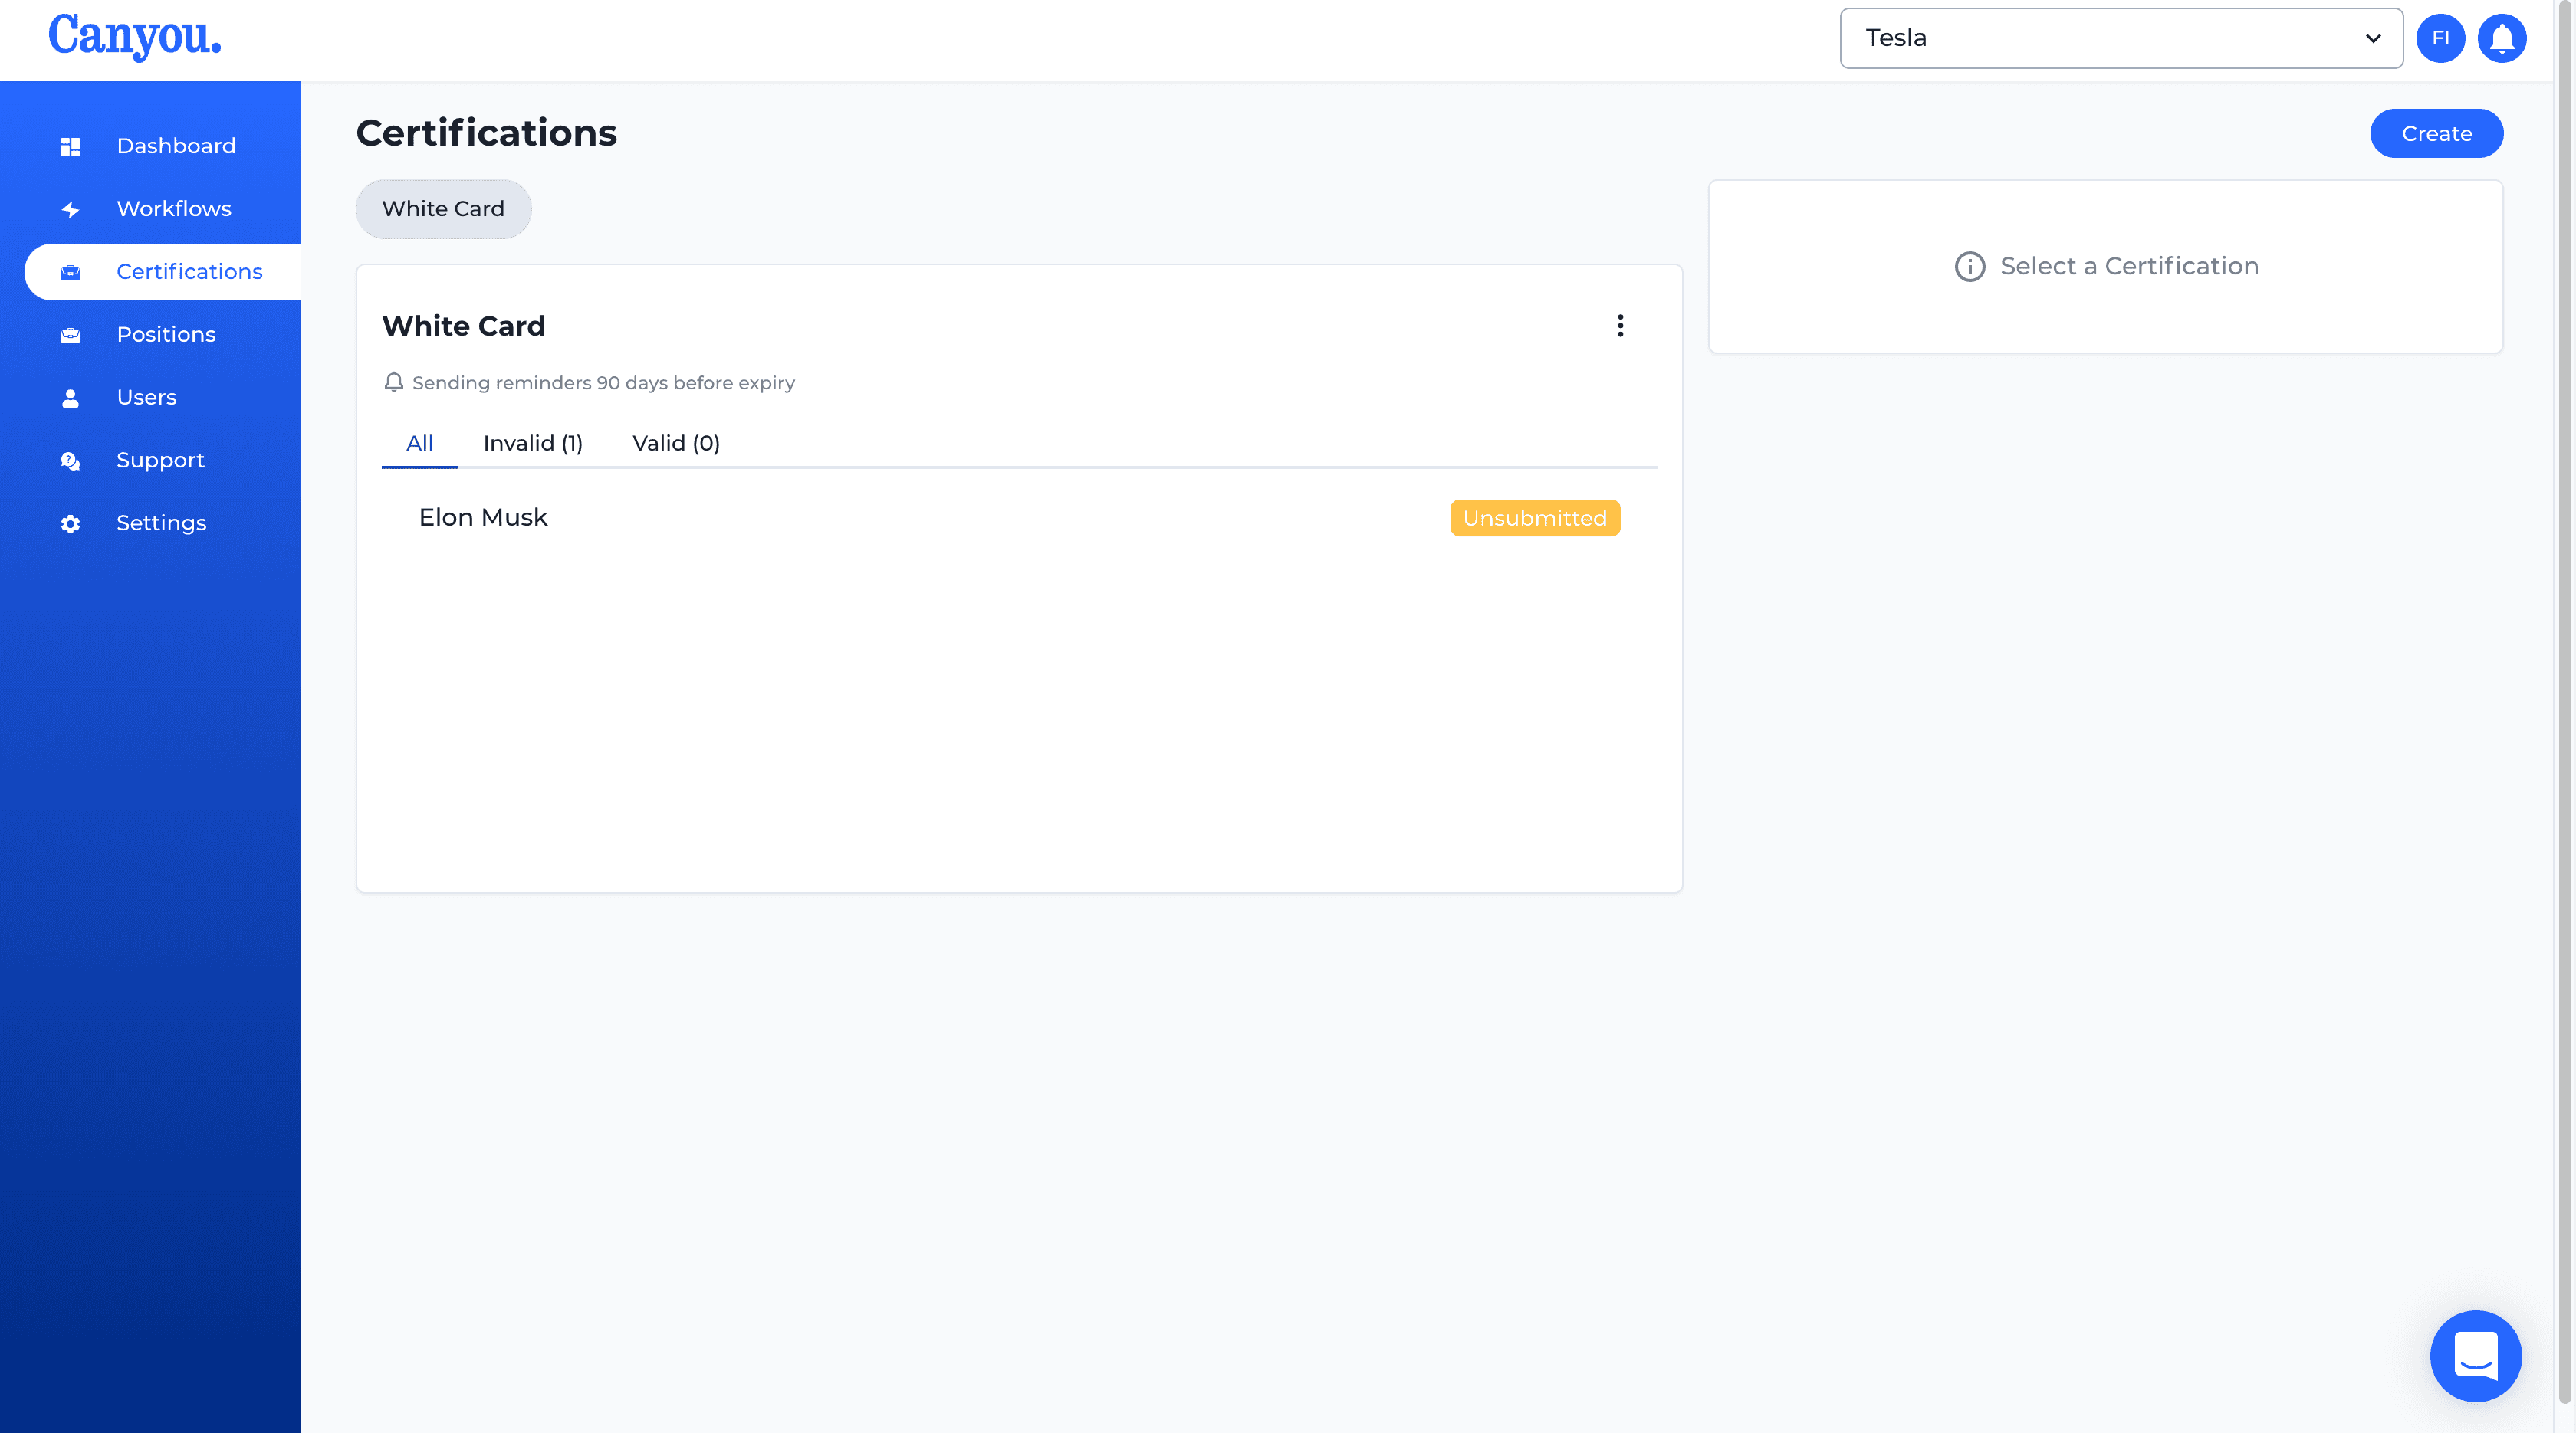Open the Dashboard grid icon
This screenshot has width=2576, height=1433.
tap(70, 147)
